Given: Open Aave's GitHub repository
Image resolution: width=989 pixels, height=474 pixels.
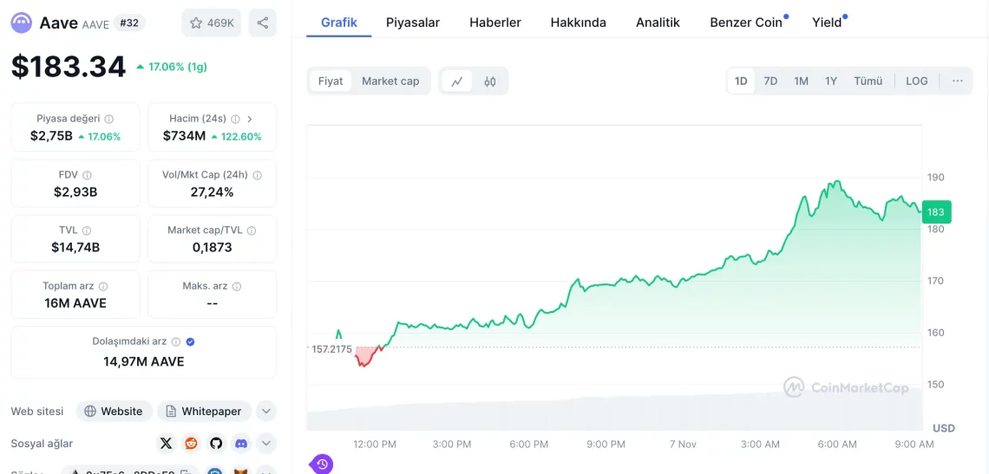Looking at the screenshot, I should pos(216,444).
